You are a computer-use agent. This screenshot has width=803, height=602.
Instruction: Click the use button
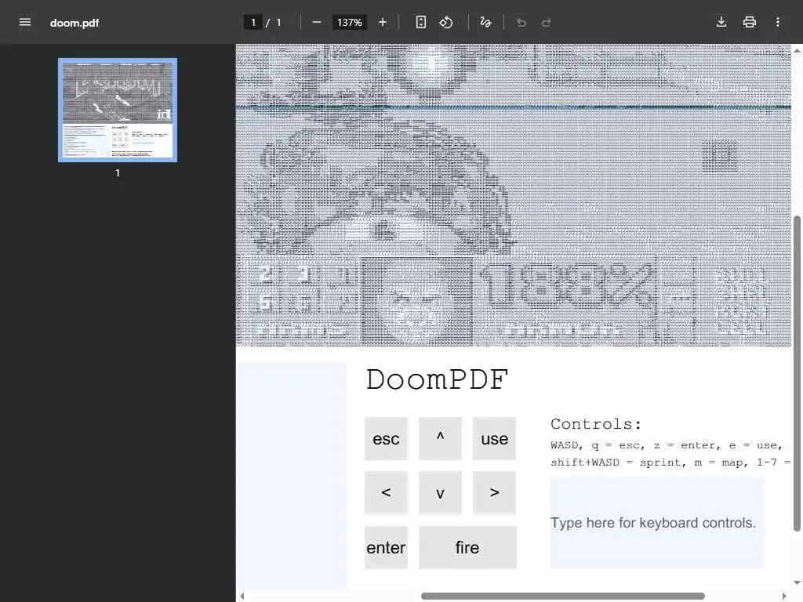(494, 438)
